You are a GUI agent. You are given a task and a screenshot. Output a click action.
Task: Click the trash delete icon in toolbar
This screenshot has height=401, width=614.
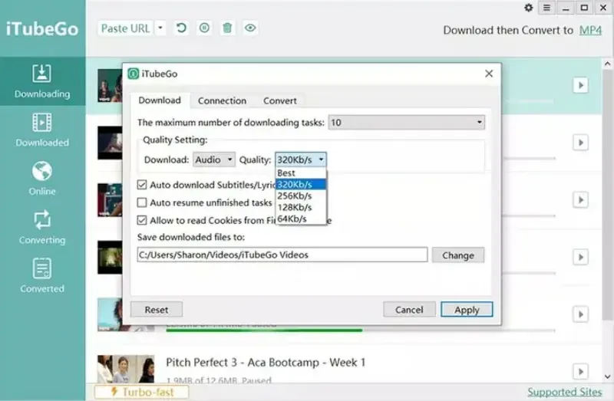click(x=227, y=28)
